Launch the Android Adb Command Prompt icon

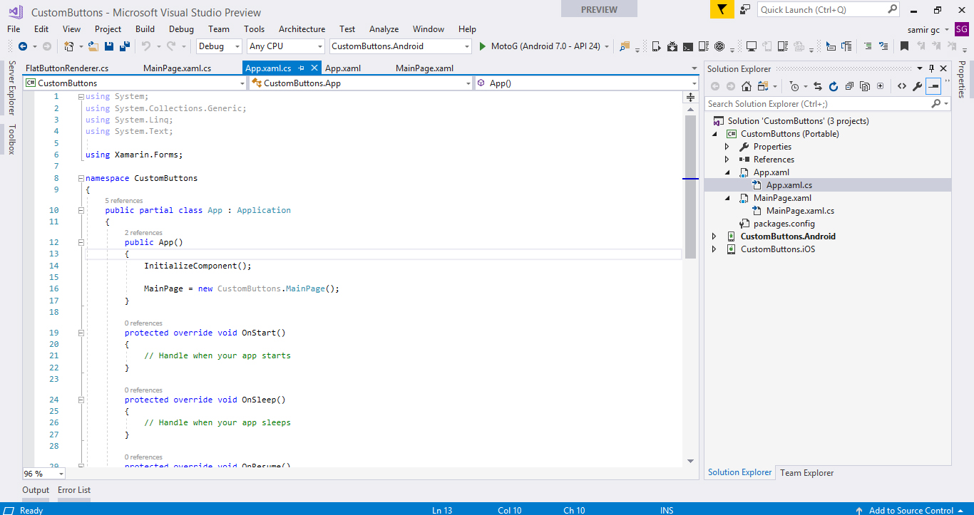coord(687,45)
